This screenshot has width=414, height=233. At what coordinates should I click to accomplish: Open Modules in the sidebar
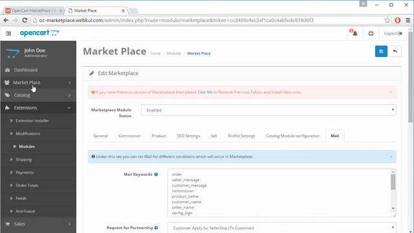[27, 147]
